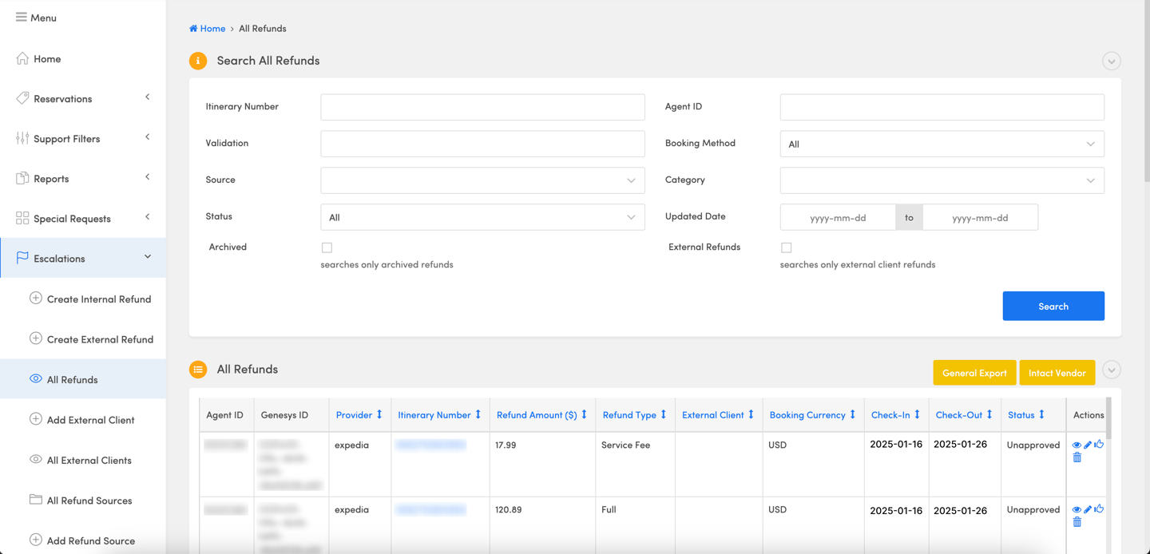Image resolution: width=1150 pixels, height=554 pixels.
Task: Click the Itinerary Number input field
Action: tap(482, 107)
